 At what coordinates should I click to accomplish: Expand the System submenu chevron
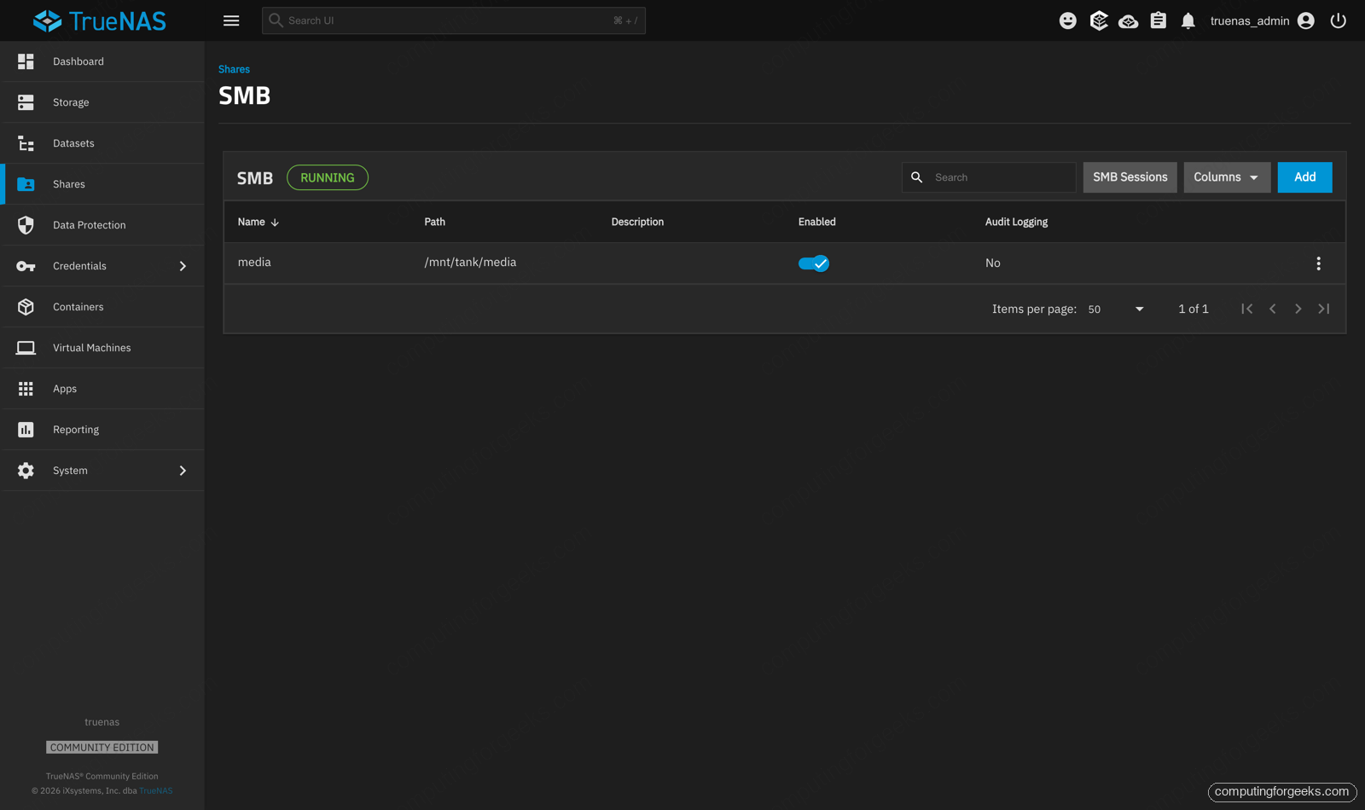(x=183, y=471)
